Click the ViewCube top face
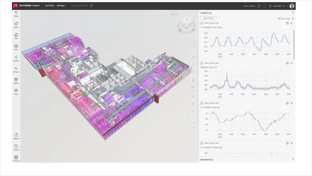The image size is (312, 176). point(187,19)
